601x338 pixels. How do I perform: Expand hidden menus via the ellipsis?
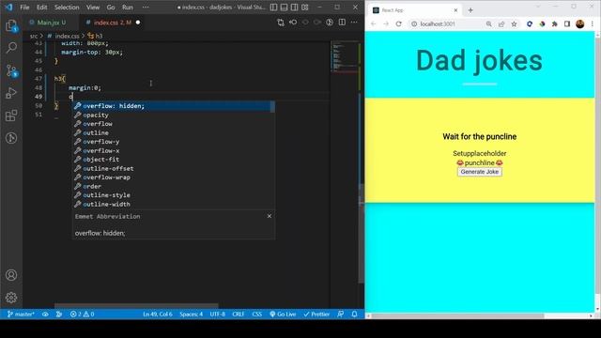point(146,8)
